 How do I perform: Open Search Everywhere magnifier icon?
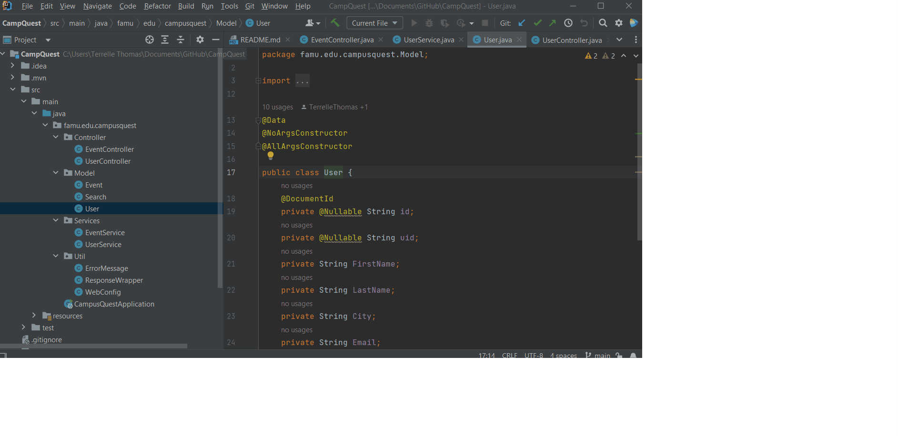[x=603, y=23]
